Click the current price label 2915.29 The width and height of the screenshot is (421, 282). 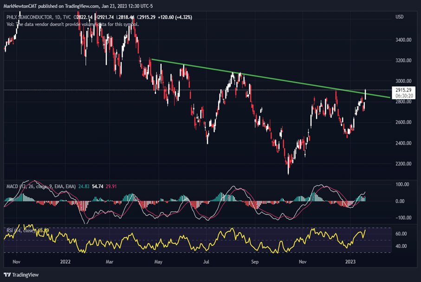(403, 90)
